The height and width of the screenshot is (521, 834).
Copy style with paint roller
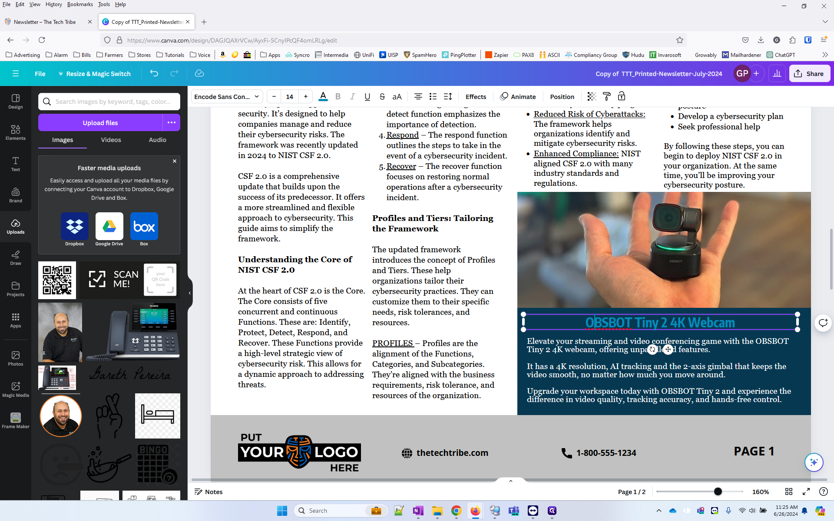click(x=607, y=96)
